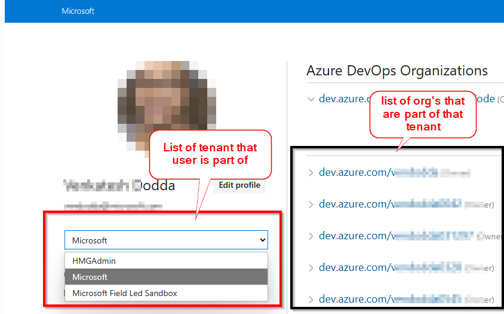This screenshot has height=314, width=504.
Task: Select Microsoft Field Led Sandbox tenant
Action: pos(166,293)
